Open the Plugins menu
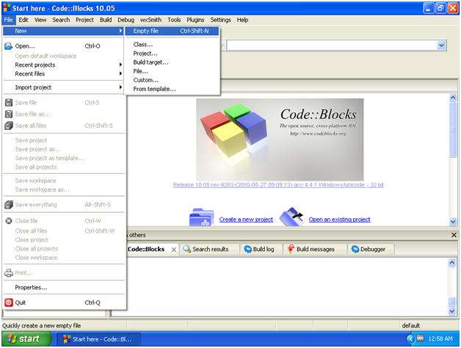Viewport: 461px width, 348px height. pyautogui.click(x=195, y=20)
